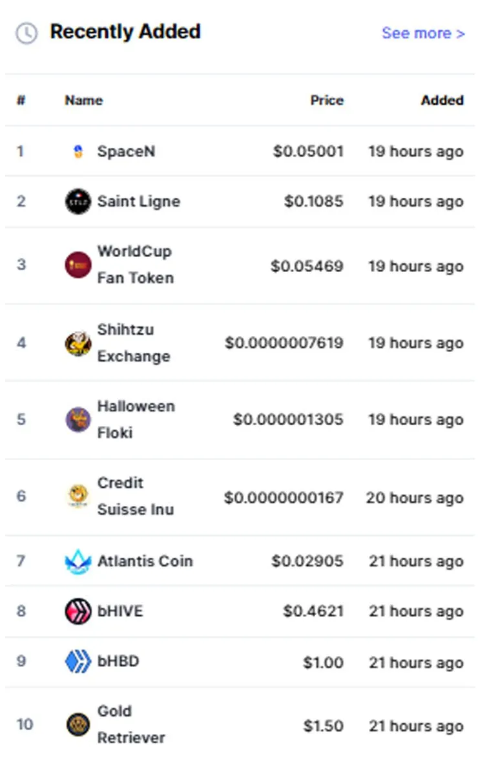Click the SpaceN coin icon
Image resolution: width=478 pixels, height=758 pixels.
coord(78,151)
